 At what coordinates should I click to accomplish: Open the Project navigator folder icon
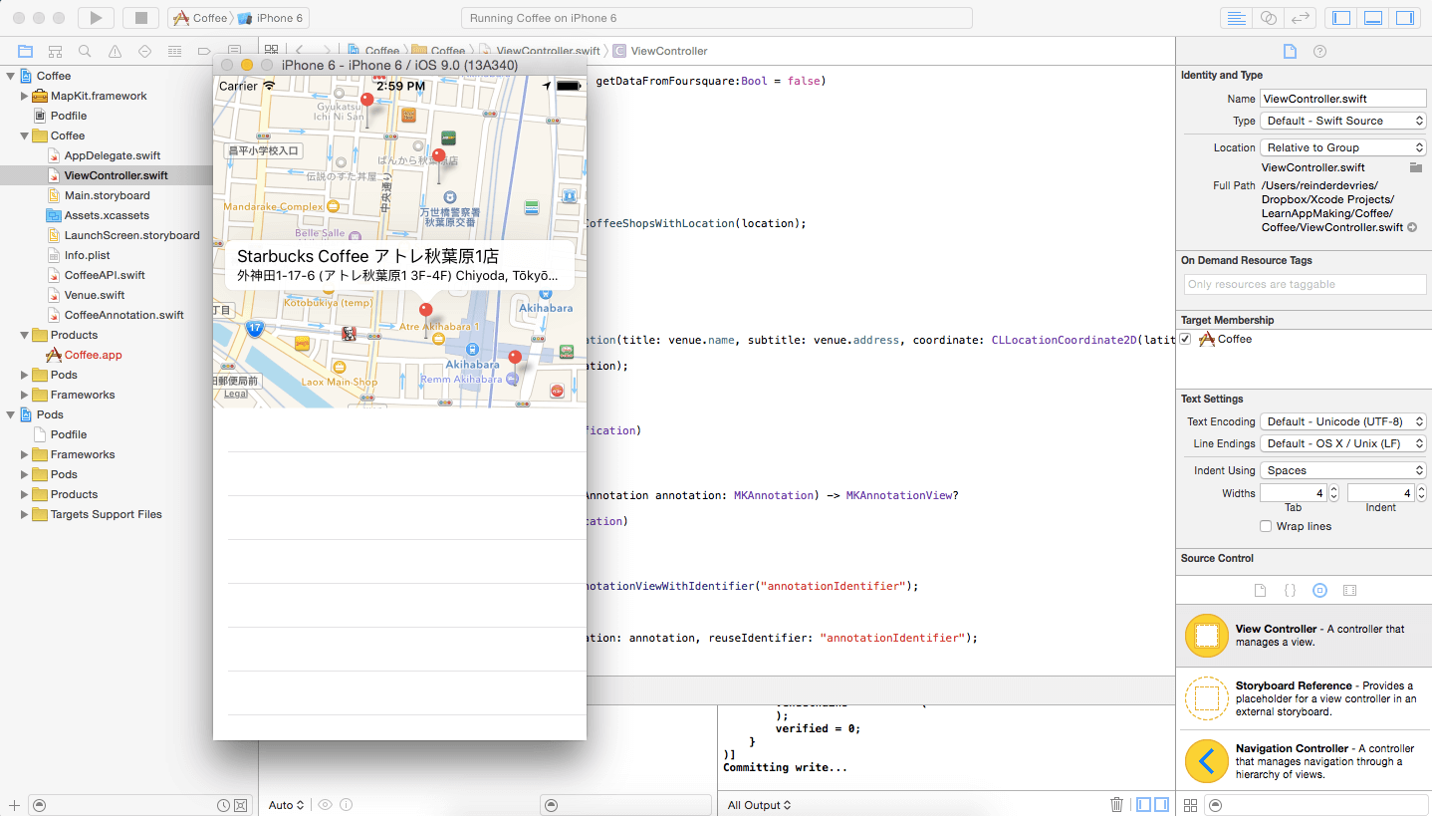pyautogui.click(x=26, y=51)
